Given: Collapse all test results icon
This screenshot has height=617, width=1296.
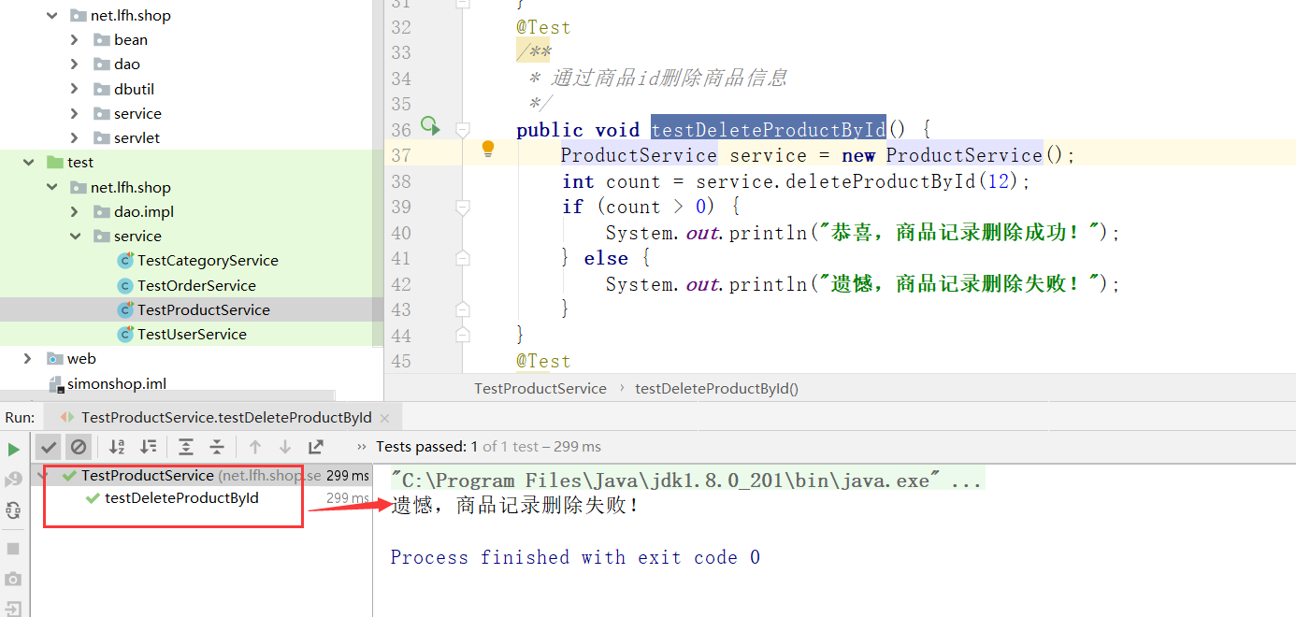Looking at the screenshot, I should coord(216,447).
